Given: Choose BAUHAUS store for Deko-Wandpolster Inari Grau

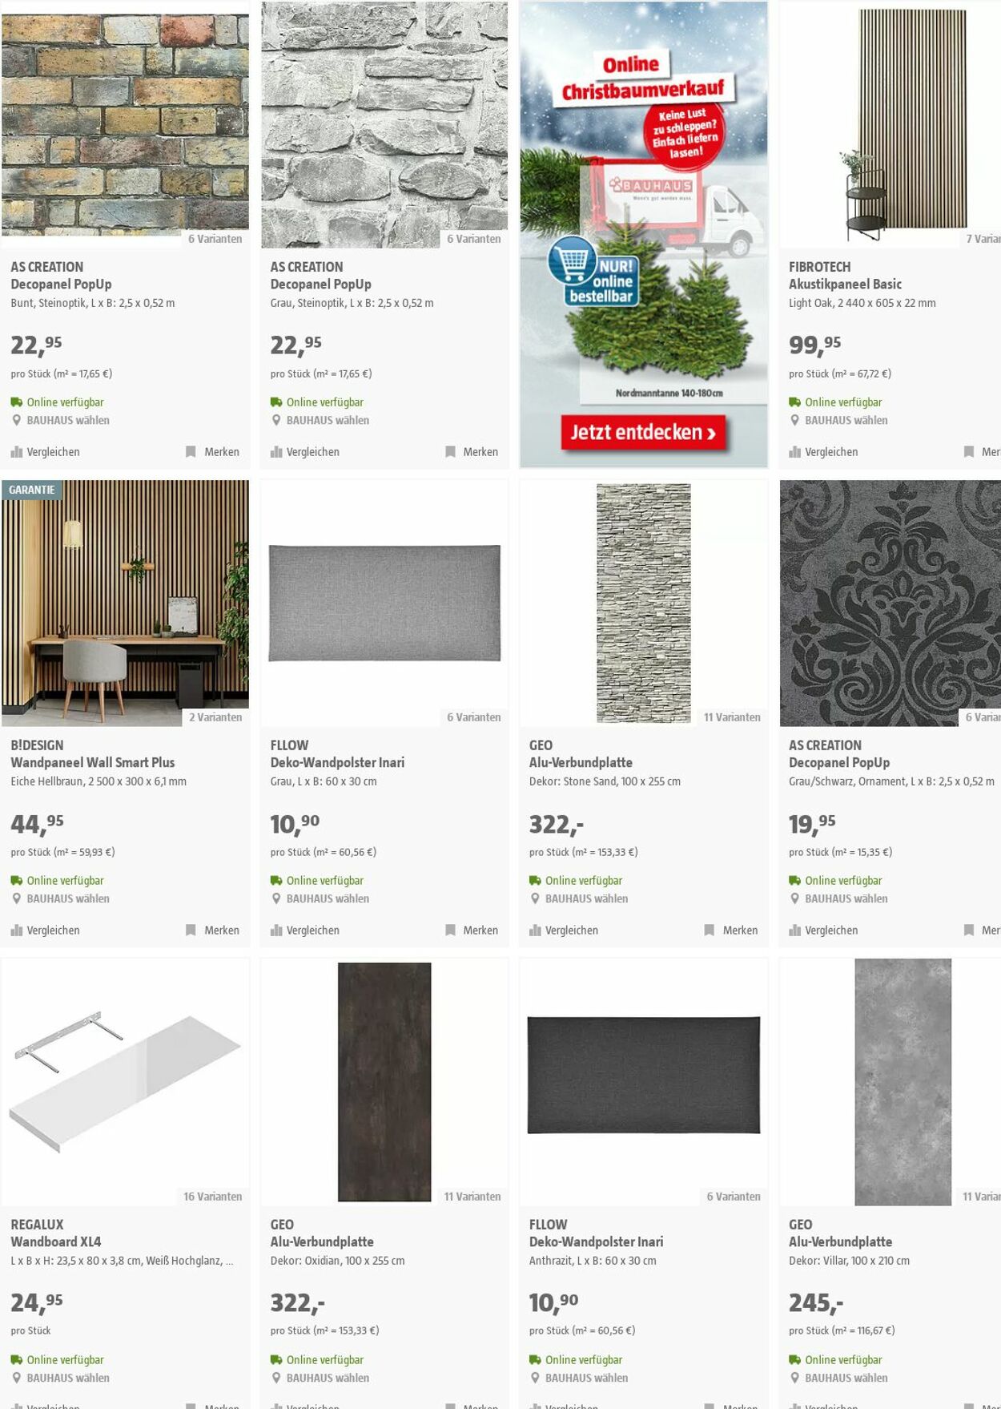Looking at the screenshot, I should [328, 898].
